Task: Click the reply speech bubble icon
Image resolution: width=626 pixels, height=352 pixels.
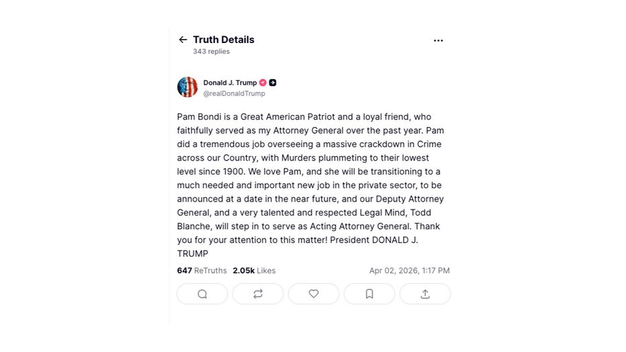Action: [x=202, y=294]
